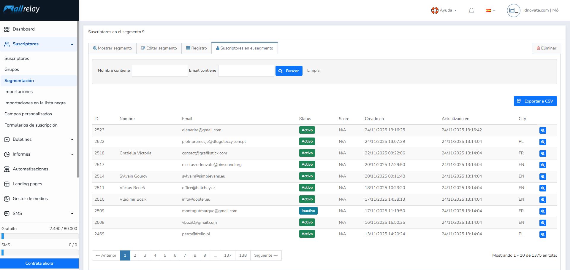Click the notifications bell icon

pyautogui.click(x=471, y=11)
